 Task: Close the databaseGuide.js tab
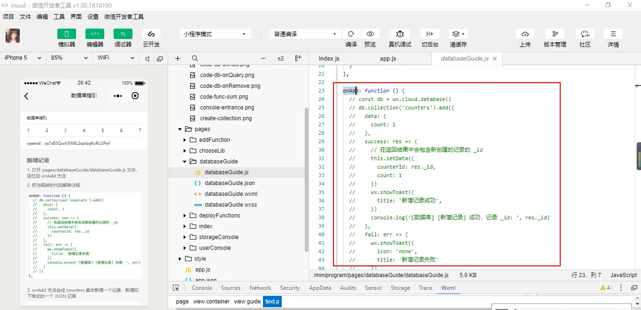[x=495, y=59]
